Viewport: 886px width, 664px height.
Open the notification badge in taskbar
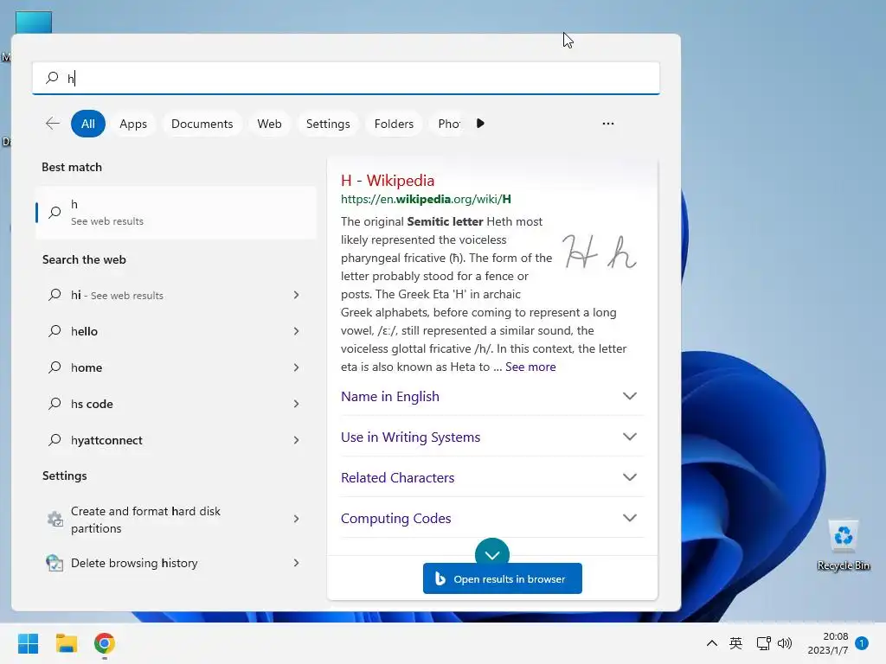(862, 643)
